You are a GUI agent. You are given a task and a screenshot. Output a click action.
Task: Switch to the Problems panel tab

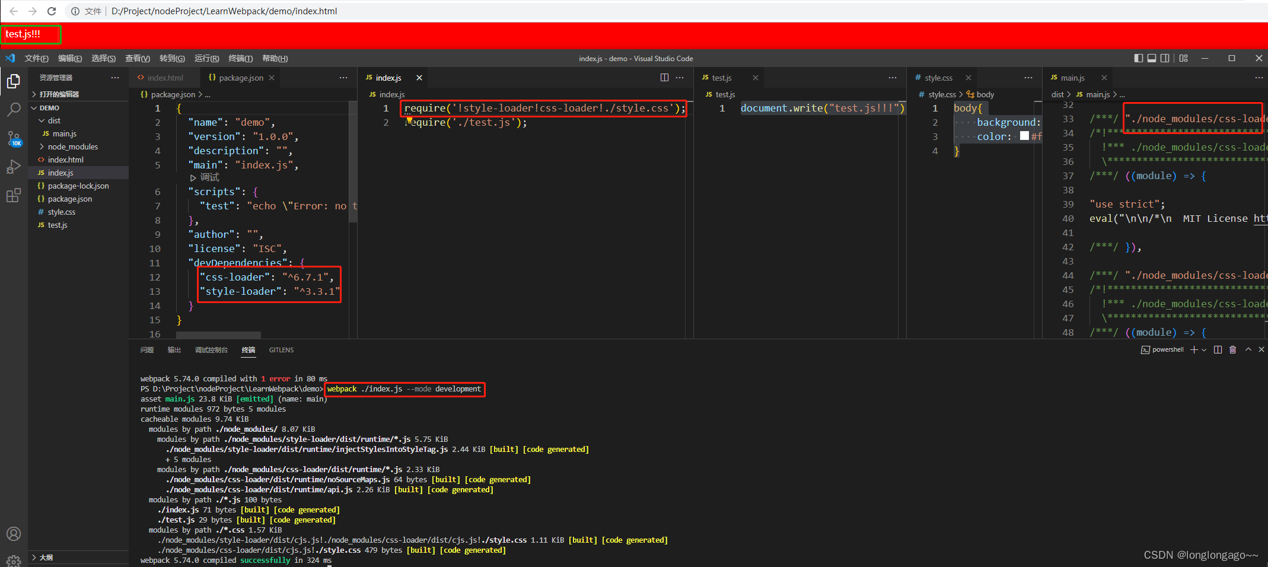147,350
